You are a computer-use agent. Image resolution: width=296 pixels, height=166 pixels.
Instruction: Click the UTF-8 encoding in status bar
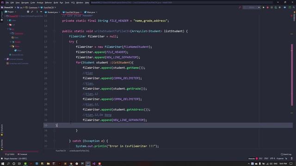tap(272, 159)
